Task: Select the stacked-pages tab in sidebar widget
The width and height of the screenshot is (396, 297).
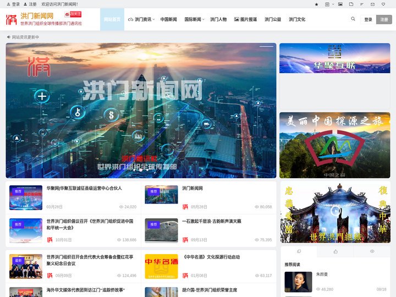Action: pyautogui.click(x=299, y=251)
